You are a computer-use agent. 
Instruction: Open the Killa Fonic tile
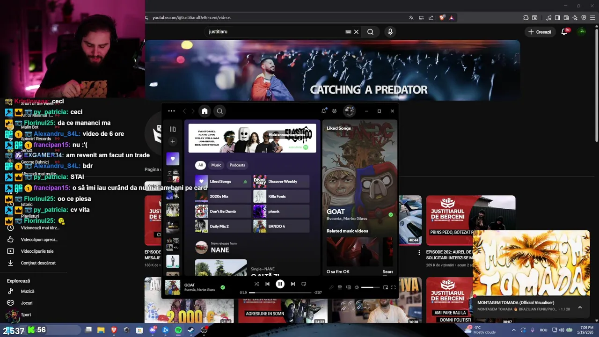tap(281, 196)
